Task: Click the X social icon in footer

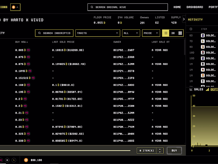Action: (7, 160)
